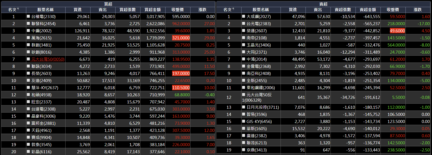The height and width of the screenshot is (155, 432).
Task: Click the stock name 聯詠(3034)
Action: (41, 66)
